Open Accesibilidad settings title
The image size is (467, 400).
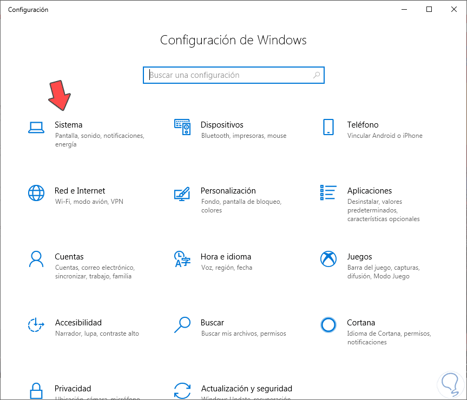pyautogui.click(x=78, y=323)
